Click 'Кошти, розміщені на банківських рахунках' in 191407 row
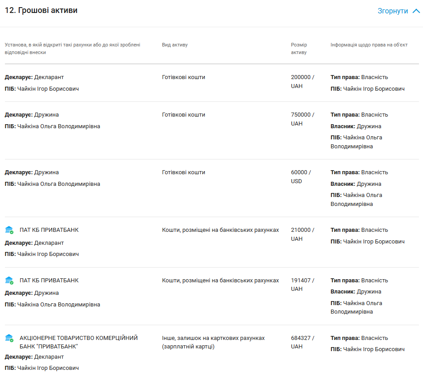 tap(220, 281)
